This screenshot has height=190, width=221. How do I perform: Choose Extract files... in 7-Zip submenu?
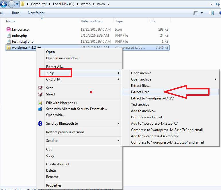(x=170, y=86)
